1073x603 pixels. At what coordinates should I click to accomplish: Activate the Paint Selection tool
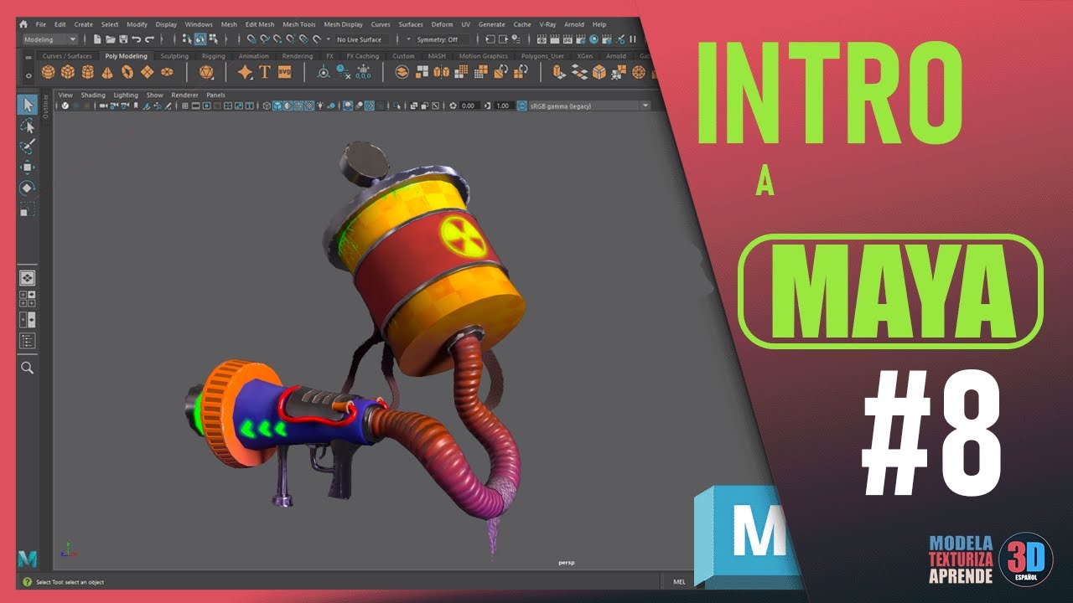(x=28, y=147)
